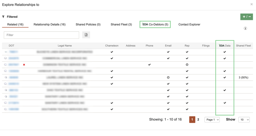256x136 pixels.
Task: Go to page 2 of results
Action: click(x=198, y=120)
